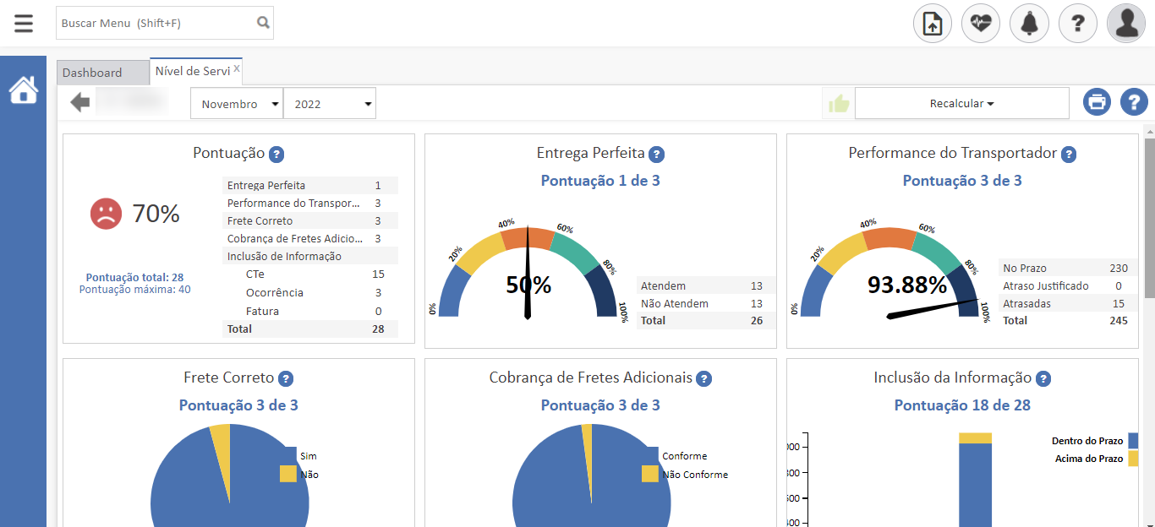Open the user profile avatar
Screen dimensions: 1155x527
tap(1126, 24)
